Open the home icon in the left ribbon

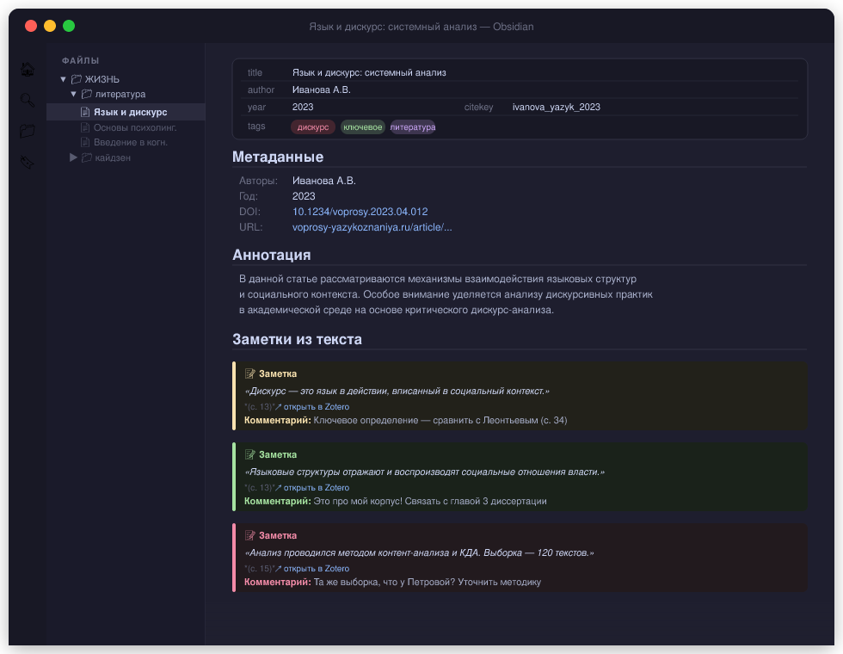click(x=28, y=70)
